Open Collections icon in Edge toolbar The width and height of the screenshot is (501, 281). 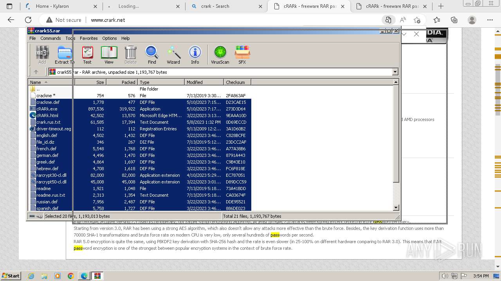(x=454, y=20)
